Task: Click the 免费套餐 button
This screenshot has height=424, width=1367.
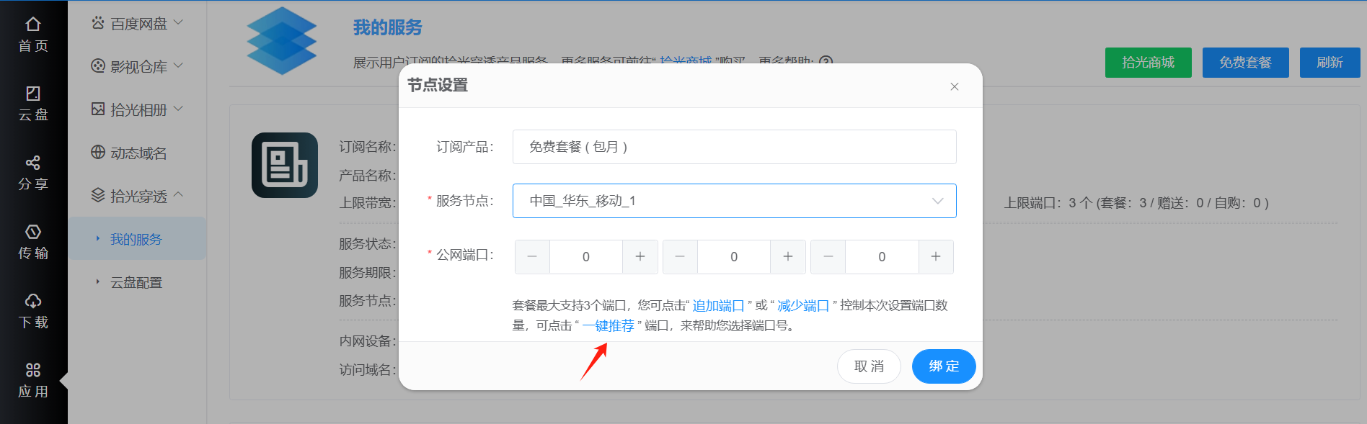Action: point(1246,63)
